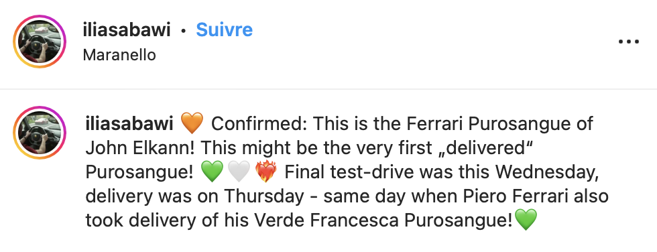The height and width of the screenshot is (252, 657).
Task: Open the story from the header profile avatar
Action: (x=40, y=42)
